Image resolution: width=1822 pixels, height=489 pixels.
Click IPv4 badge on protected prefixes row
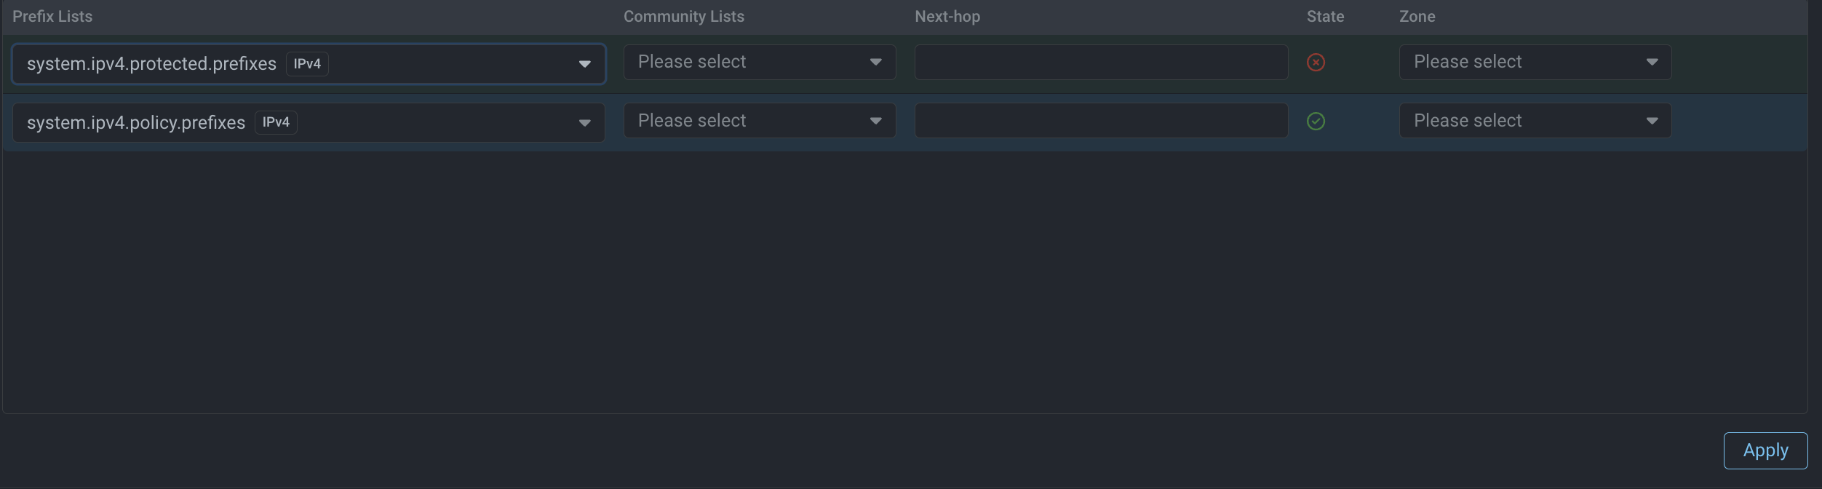click(307, 64)
